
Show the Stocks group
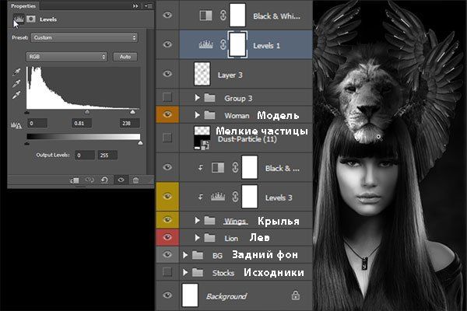[167, 271]
